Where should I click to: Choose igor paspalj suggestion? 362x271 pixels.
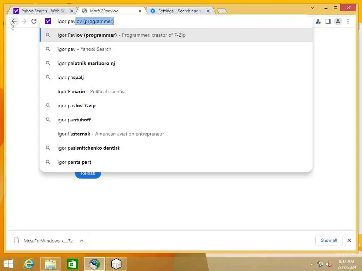[x=176, y=77]
